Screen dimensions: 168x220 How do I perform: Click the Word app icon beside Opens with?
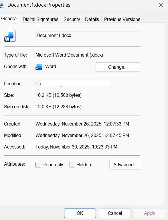click(39, 67)
